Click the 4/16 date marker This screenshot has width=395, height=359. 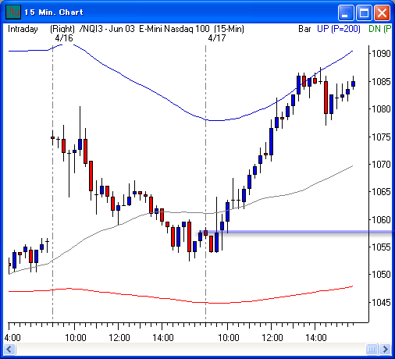coord(64,38)
